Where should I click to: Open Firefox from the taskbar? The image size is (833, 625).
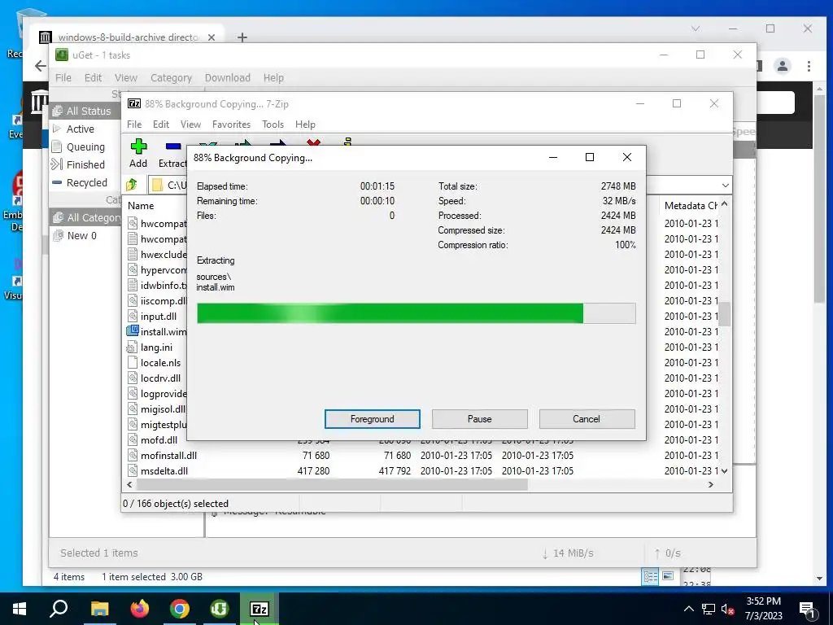coord(140,609)
